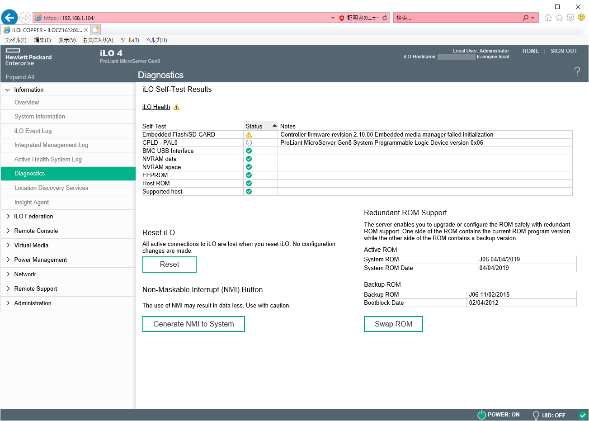The image size is (589, 421).
Task: Open the browser Home icon
Action: [x=548, y=18]
